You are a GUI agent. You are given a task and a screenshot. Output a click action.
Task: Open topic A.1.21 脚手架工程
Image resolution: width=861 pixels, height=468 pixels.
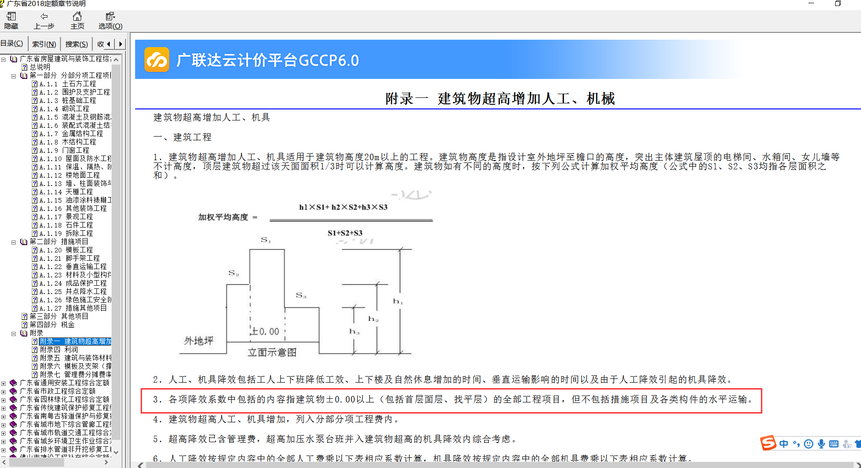pos(70,258)
